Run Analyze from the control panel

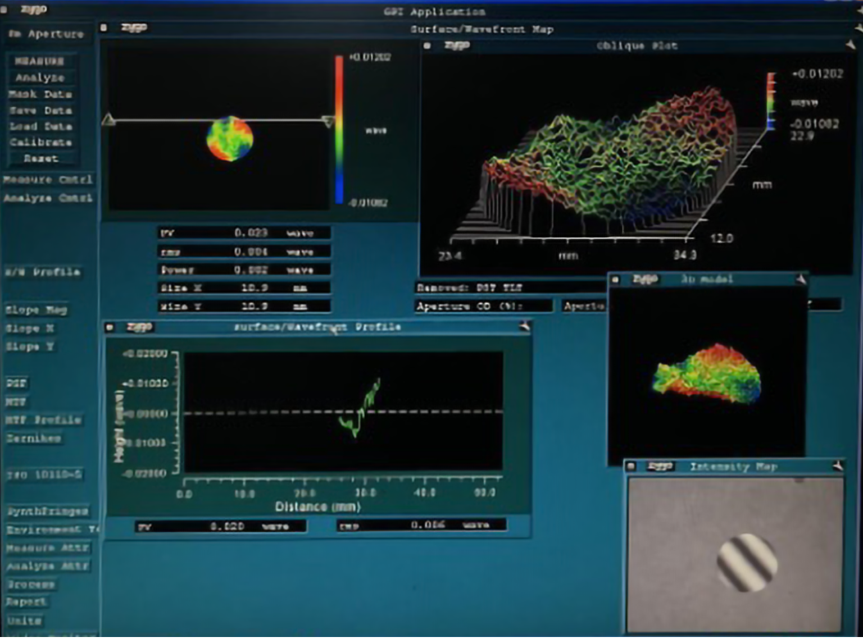point(40,77)
